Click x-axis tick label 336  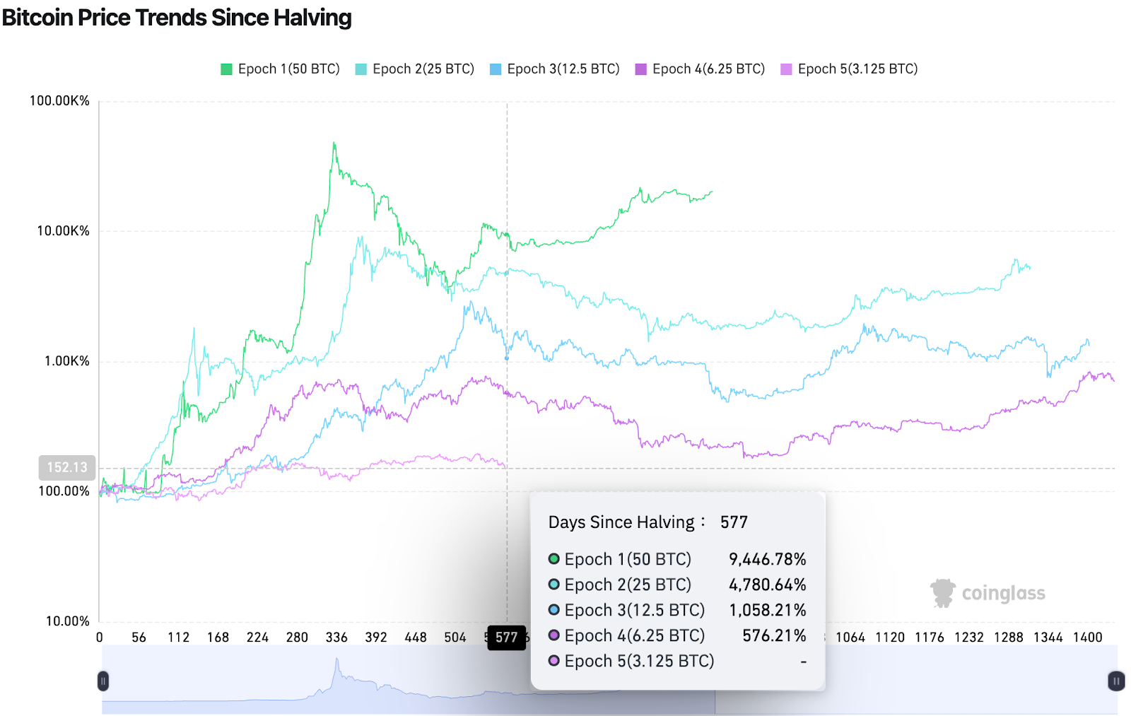click(x=336, y=637)
